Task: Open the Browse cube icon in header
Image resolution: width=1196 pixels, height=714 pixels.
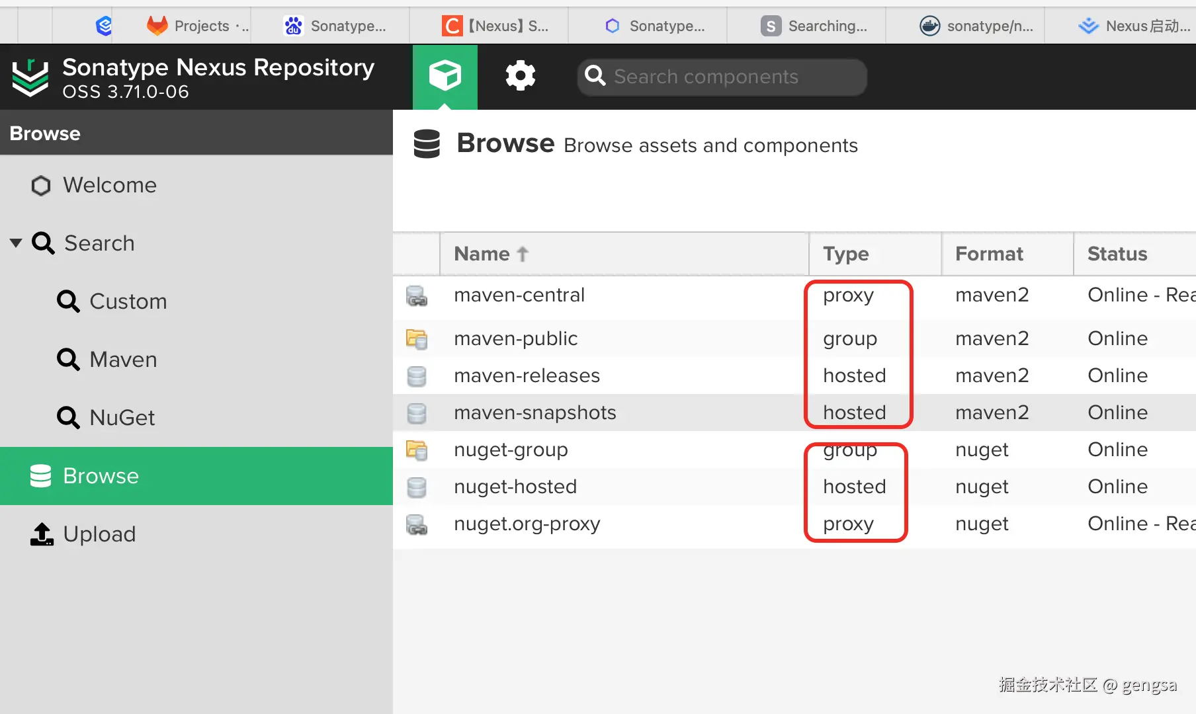Action: 445,75
